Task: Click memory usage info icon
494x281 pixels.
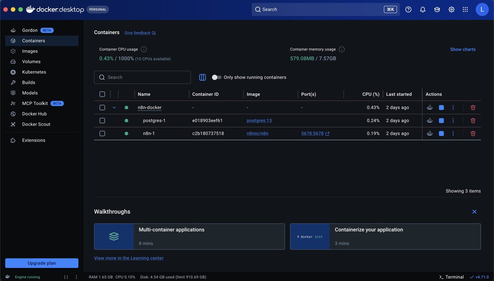Action: [x=342, y=49]
